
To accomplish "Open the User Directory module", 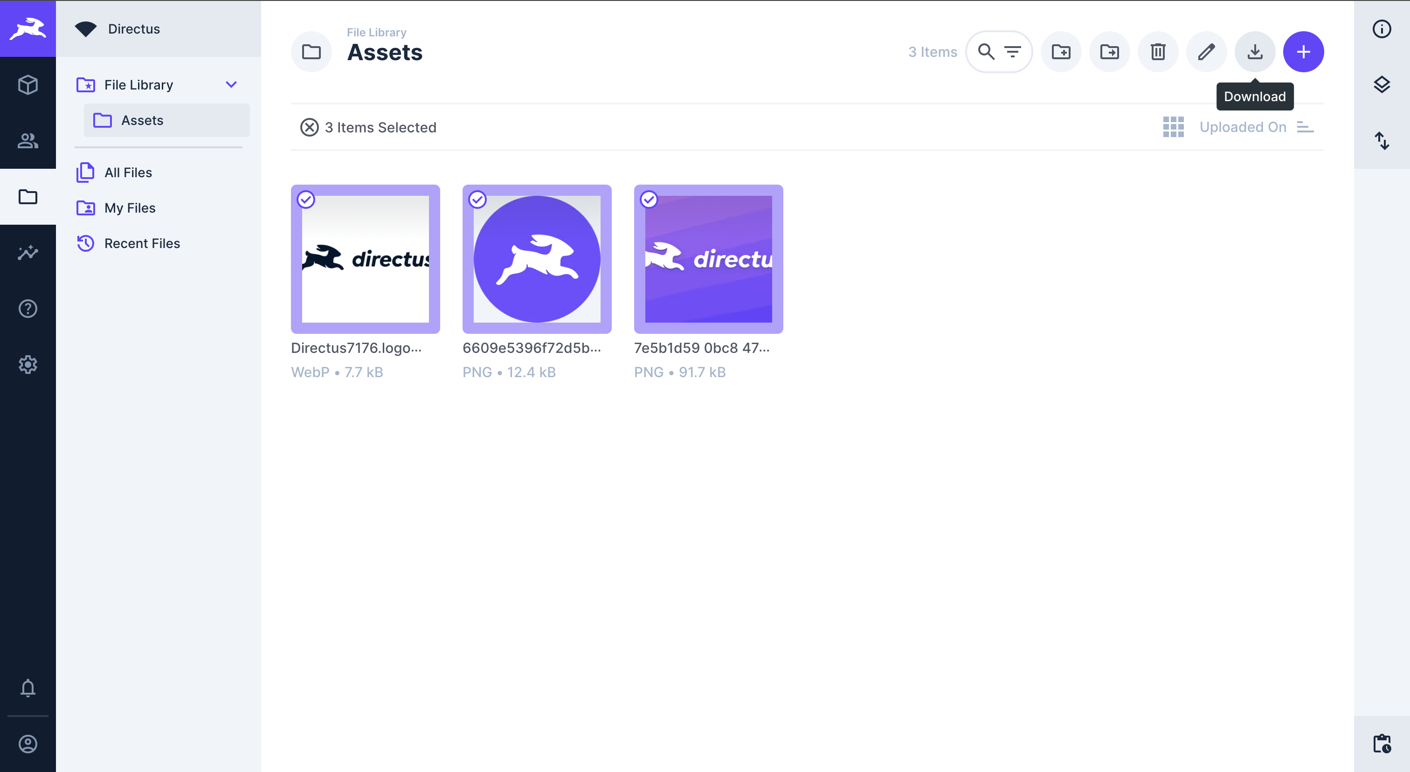I will tap(28, 141).
